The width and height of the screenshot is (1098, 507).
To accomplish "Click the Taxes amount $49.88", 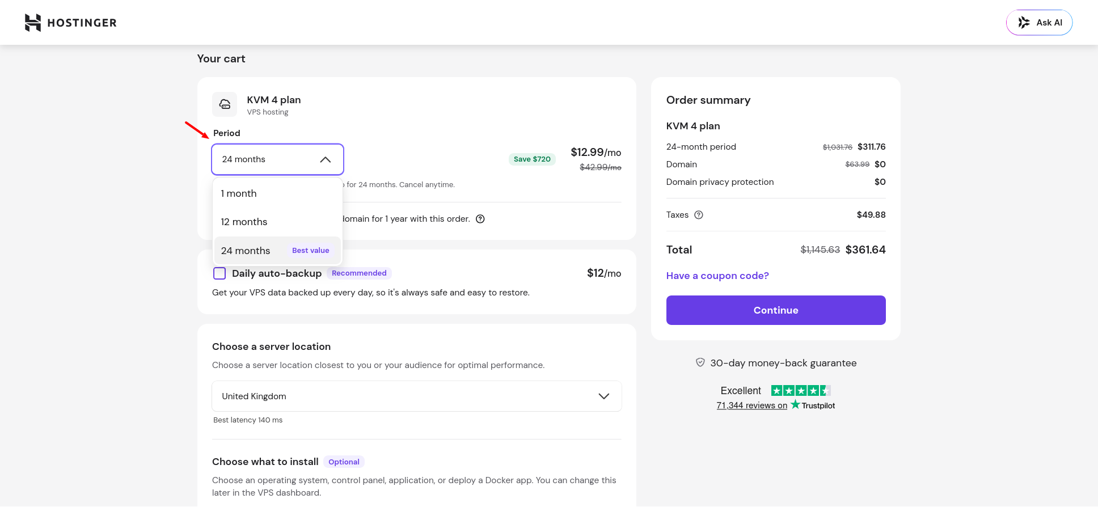I will pyautogui.click(x=871, y=215).
